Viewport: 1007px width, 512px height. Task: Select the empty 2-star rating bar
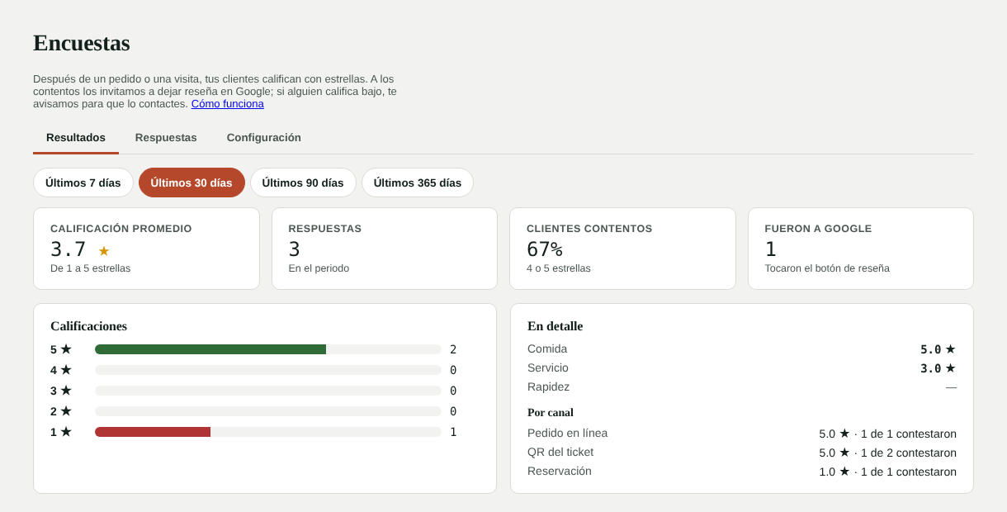pos(268,411)
